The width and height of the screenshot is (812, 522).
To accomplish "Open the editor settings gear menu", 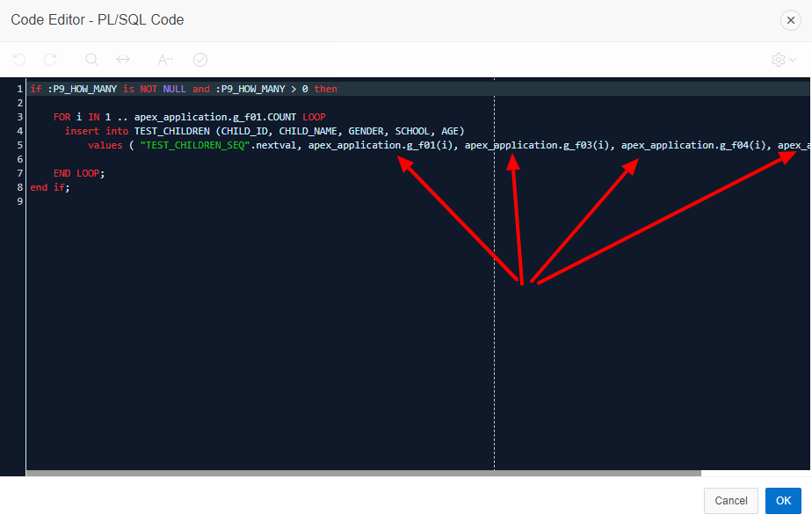I will [x=784, y=60].
